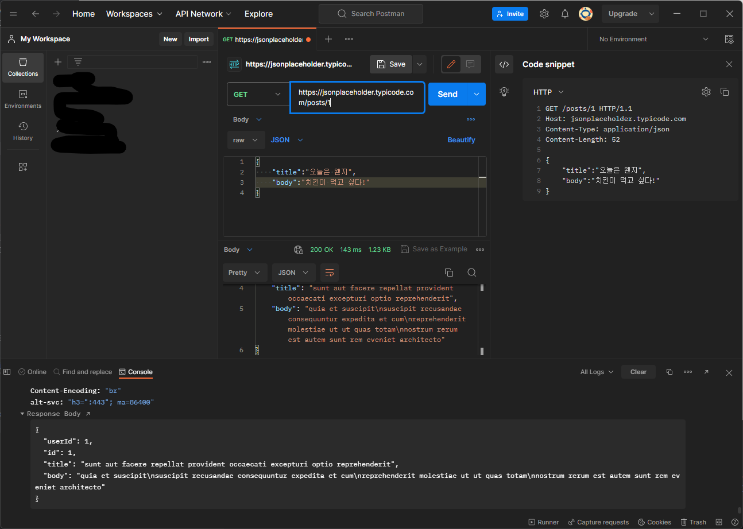Open collections view more options icon

coord(207,62)
